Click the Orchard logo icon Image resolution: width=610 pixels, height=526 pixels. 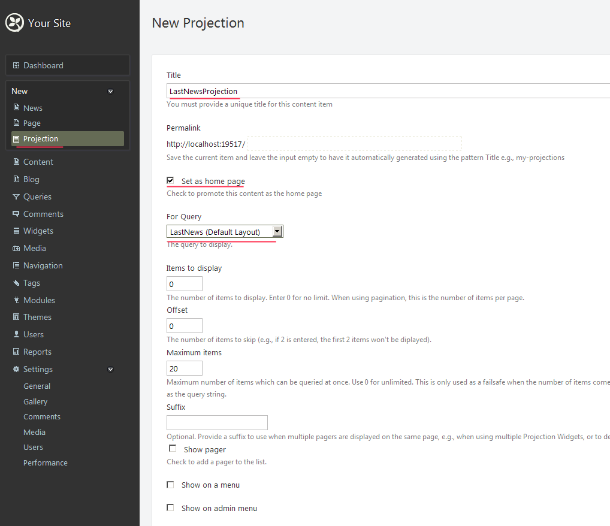(x=14, y=23)
